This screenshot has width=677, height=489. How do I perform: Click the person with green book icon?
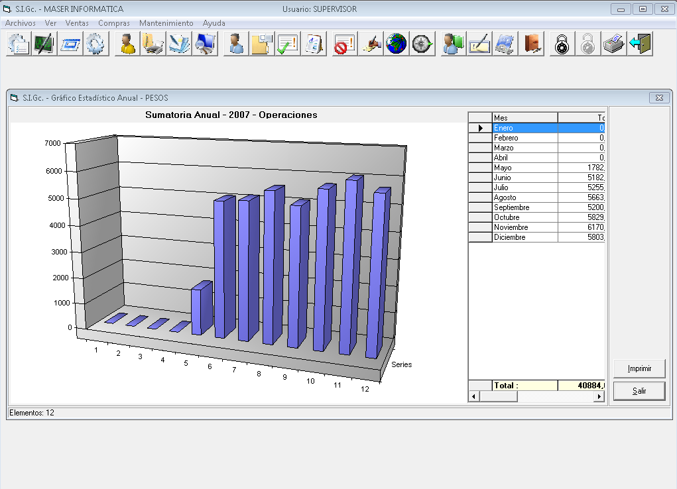(x=454, y=44)
